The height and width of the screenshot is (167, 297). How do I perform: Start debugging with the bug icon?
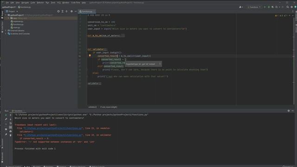[x=269, y=7]
